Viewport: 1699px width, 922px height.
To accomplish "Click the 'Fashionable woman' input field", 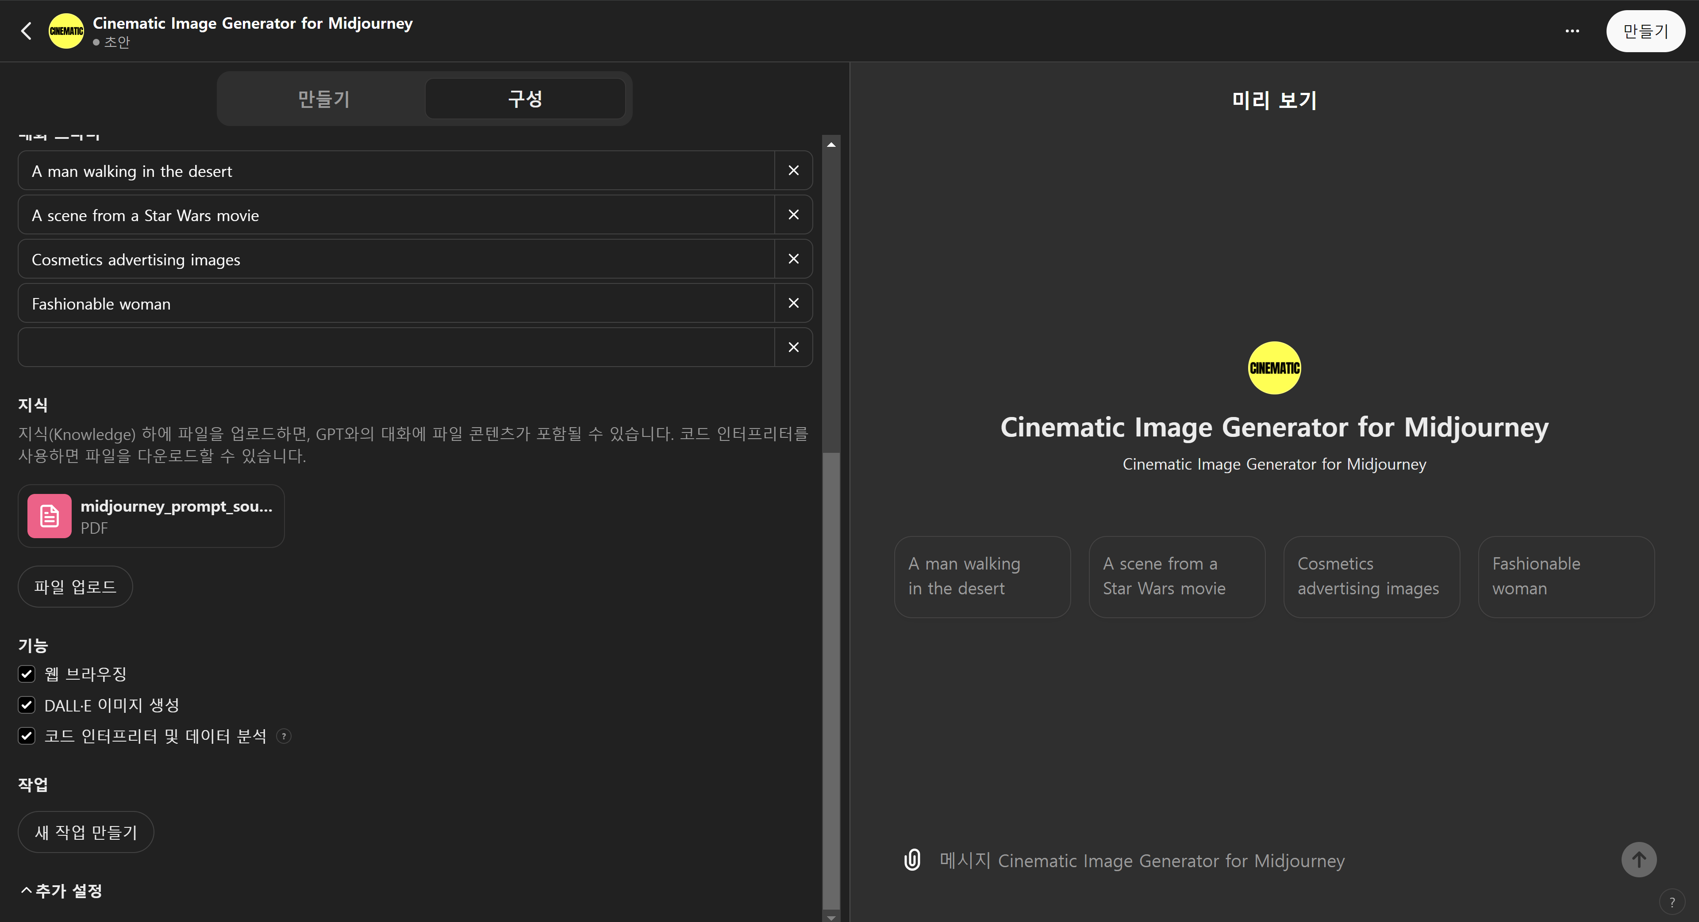I will point(396,303).
